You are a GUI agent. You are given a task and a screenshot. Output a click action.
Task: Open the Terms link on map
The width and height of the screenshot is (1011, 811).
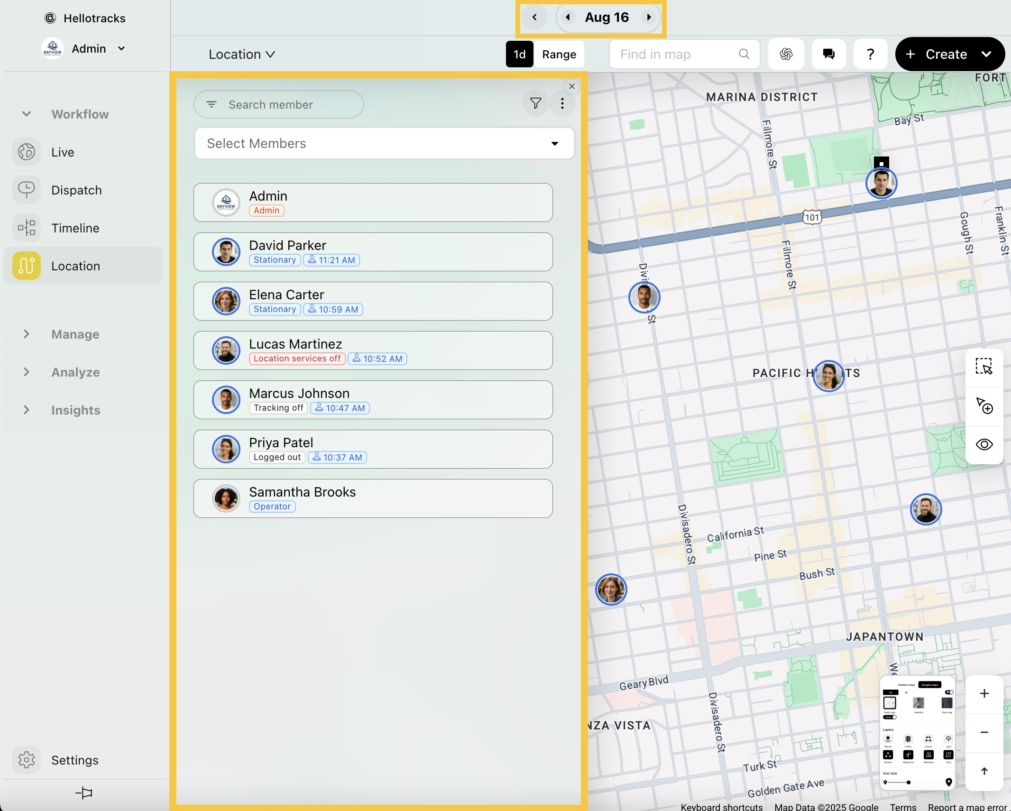click(903, 807)
